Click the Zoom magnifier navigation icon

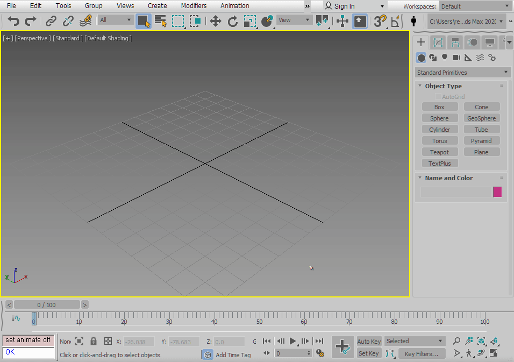pos(456,341)
